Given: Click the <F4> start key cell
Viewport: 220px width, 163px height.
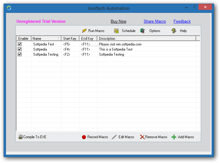Looking at the screenshot, I should coord(66,49).
